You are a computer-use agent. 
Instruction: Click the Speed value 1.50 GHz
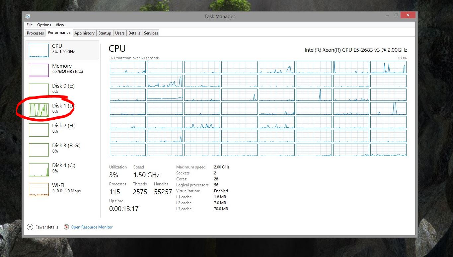(146, 175)
